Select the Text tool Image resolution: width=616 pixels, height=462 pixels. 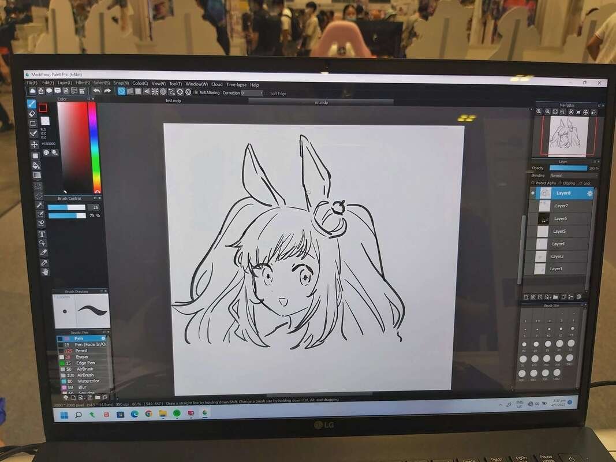[x=42, y=234]
